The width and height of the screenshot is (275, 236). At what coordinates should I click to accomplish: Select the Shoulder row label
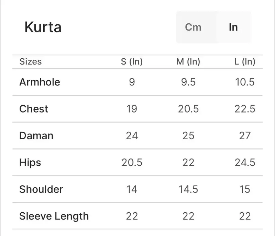tap(41, 189)
